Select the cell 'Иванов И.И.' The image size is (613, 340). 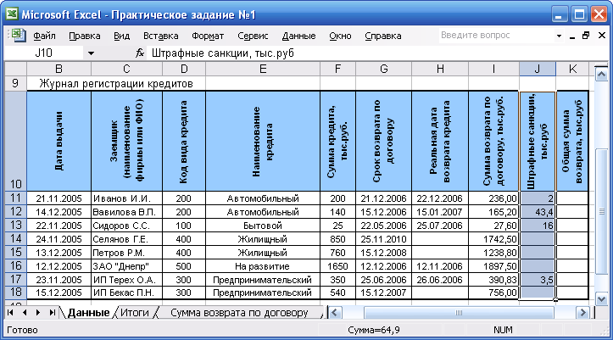point(126,198)
